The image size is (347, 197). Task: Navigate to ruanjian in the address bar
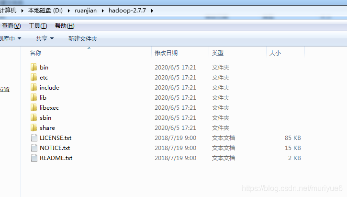[x=86, y=11]
